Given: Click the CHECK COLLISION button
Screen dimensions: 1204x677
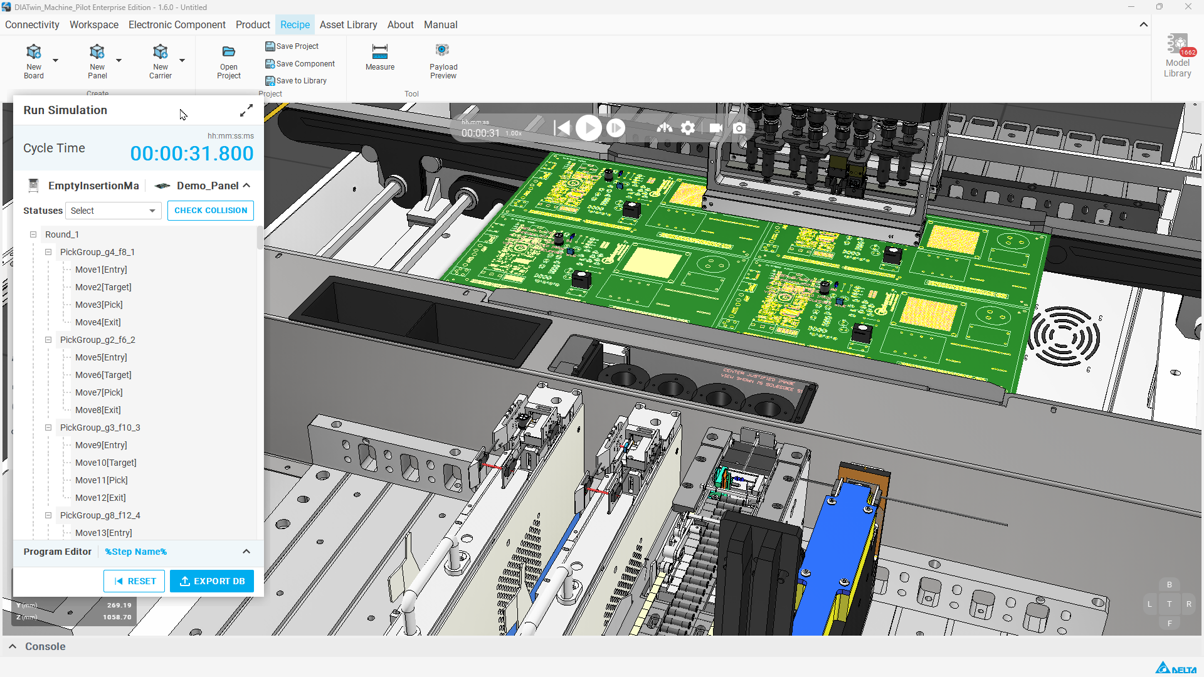Looking at the screenshot, I should (211, 211).
